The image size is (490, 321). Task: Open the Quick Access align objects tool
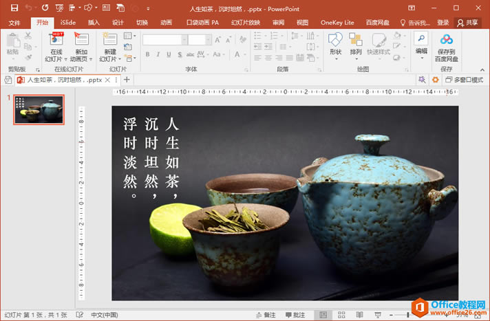coord(72,8)
